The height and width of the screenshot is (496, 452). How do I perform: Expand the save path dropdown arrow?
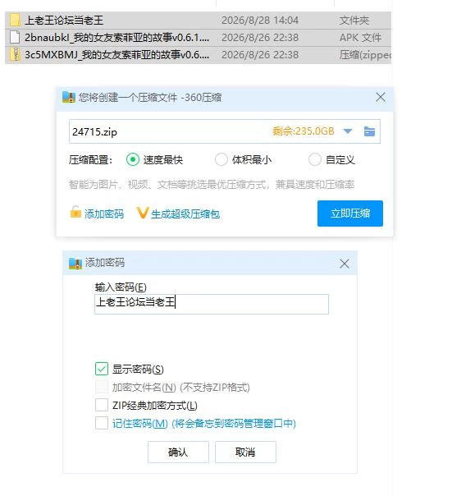[x=348, y=131]
